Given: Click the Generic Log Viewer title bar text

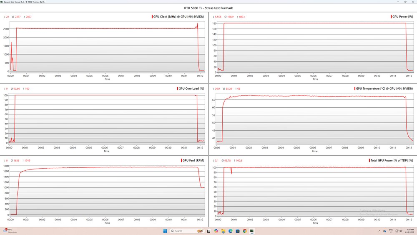Looking at the screenshot, I should point(24,2).
